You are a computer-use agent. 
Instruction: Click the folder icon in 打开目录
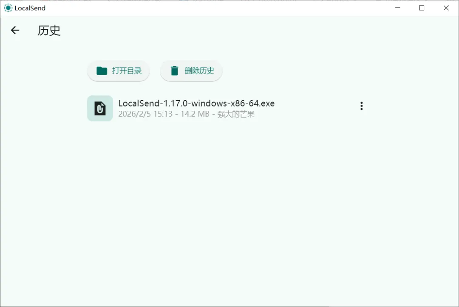102,70
